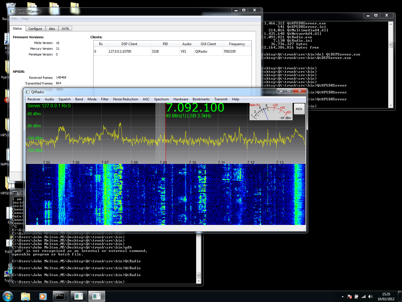Click the GUI Client column header

(208, 44)
